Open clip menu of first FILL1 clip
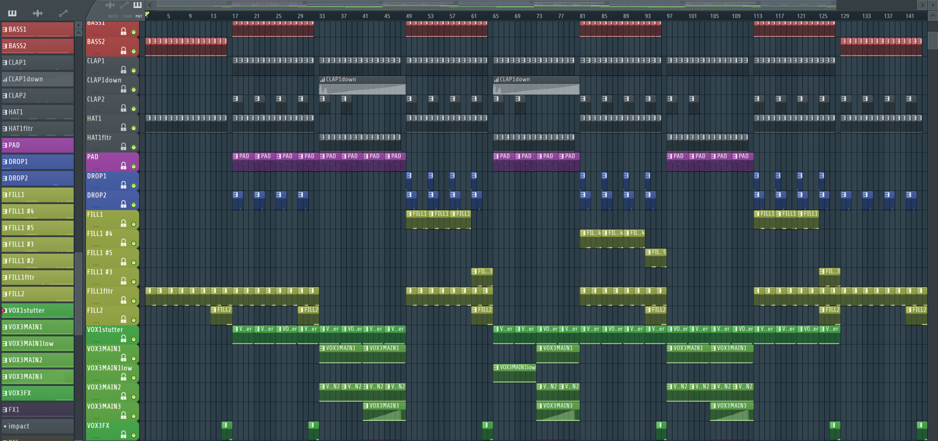The image size is (938, 441). tap(409, 214)
